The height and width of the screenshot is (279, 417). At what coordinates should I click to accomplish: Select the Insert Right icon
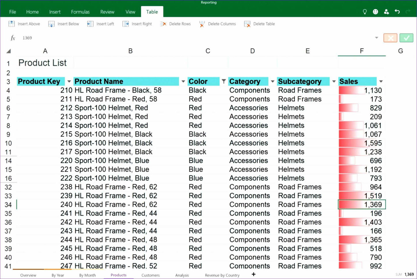pyautogui.click(x=126, y=24)
